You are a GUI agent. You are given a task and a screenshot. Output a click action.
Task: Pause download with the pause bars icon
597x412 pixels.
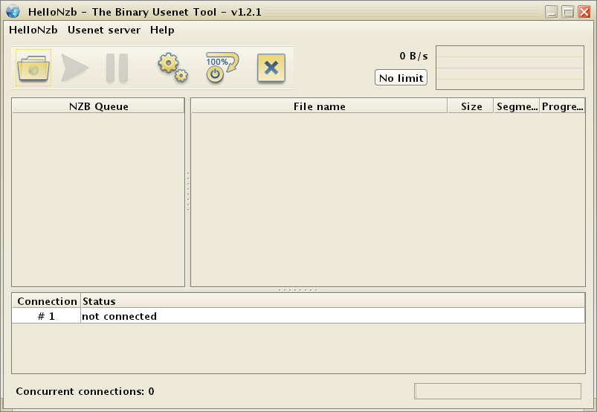[x=117, y=68]
